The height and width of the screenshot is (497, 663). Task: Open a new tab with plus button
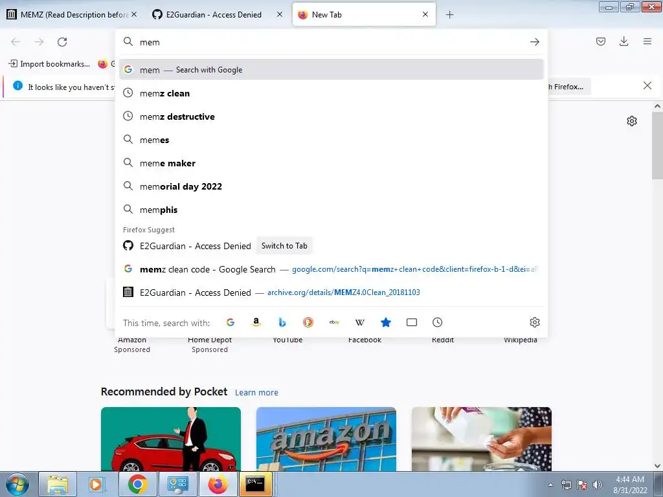[449, 15]
